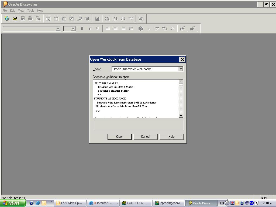276x207 pixels.
Task: Toggle Bold formatting button
Action: coord(82,29)
